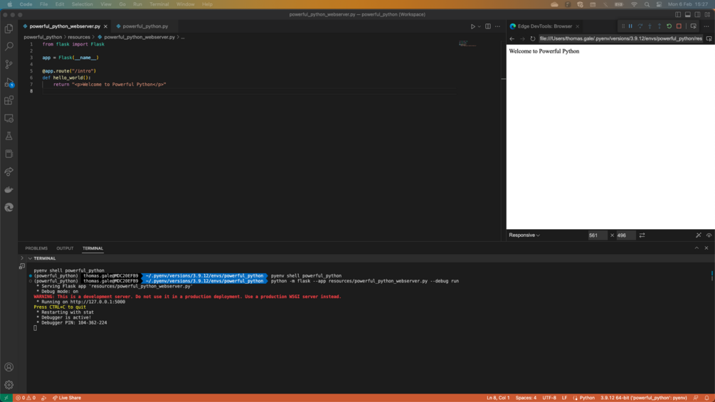Click the 3.9.12 64-bit interpreter selector
715x402 pixels.
[x=643, y=398]
